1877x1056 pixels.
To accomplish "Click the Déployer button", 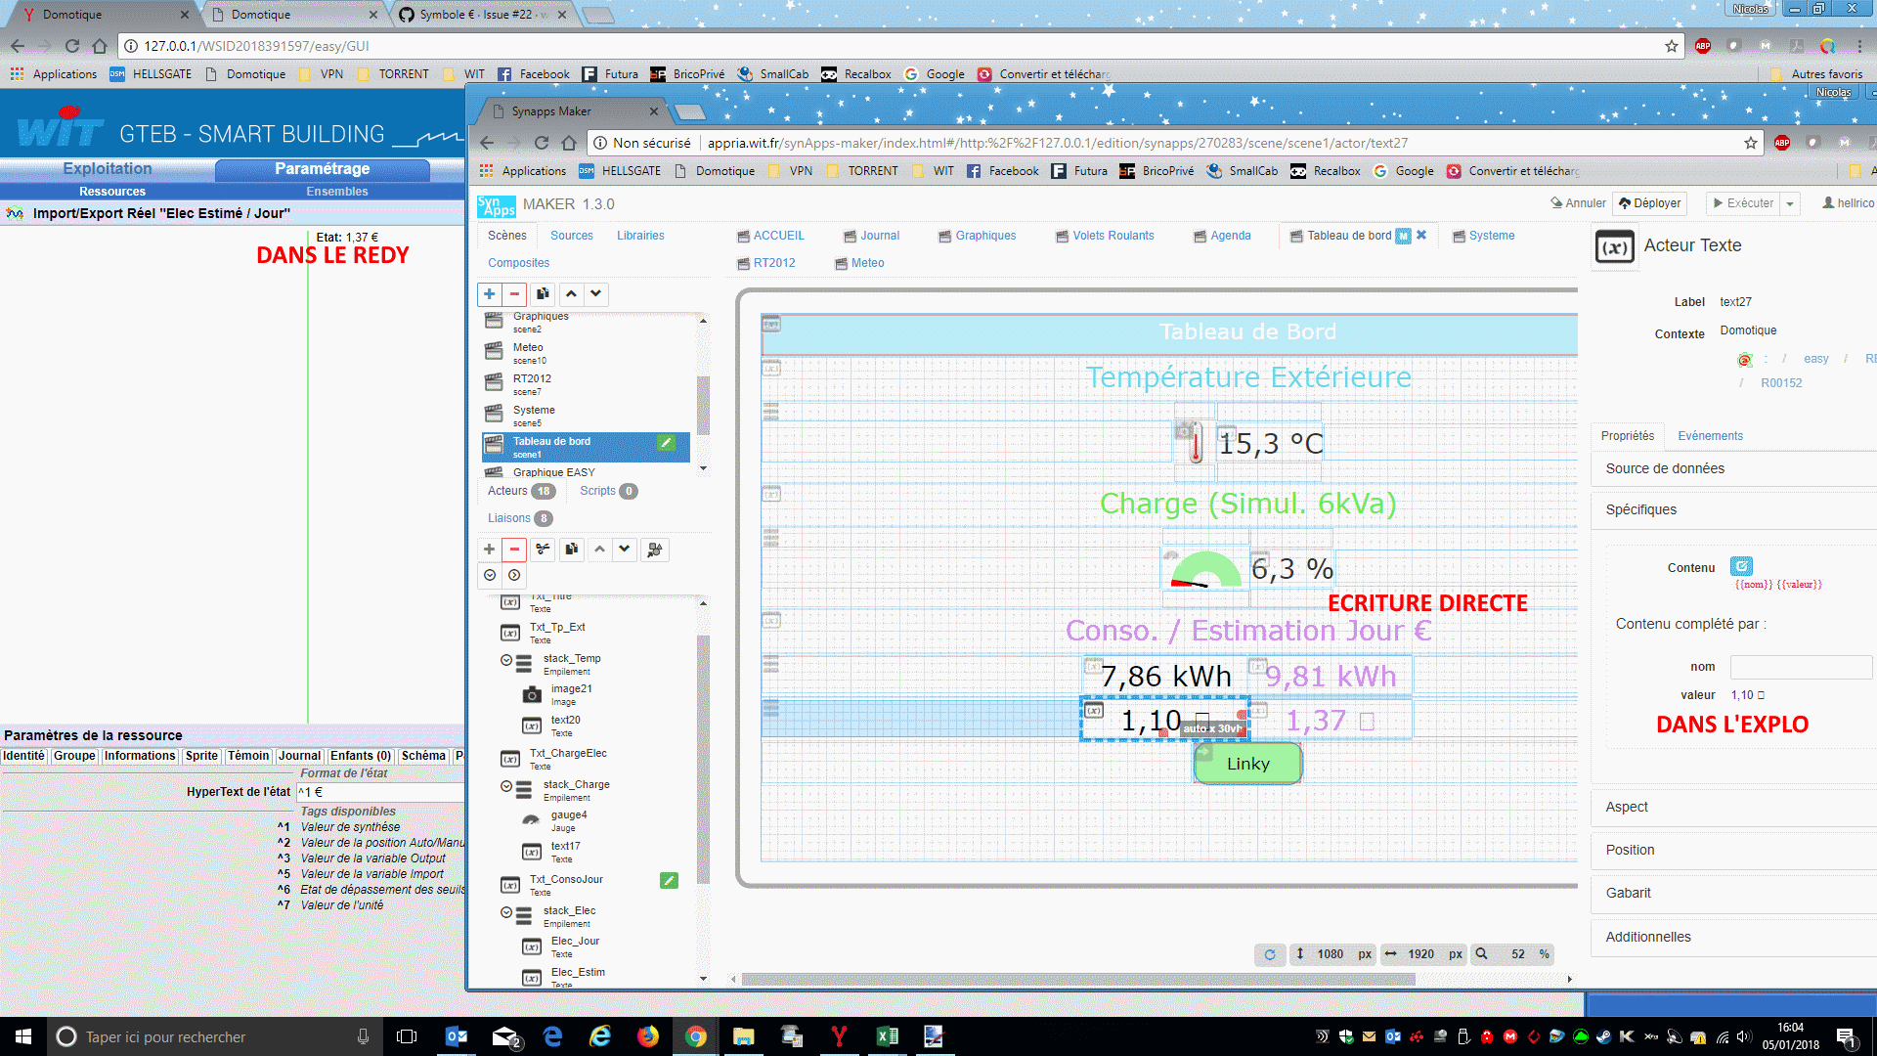I will click(1649, 203).
